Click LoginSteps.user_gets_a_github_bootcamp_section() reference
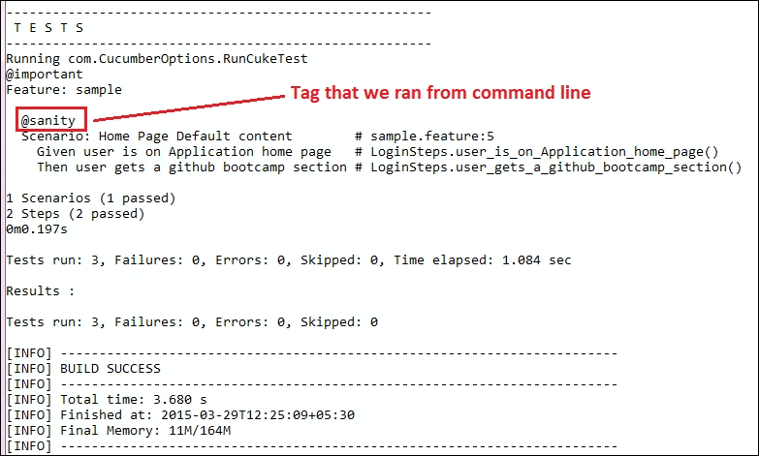Image resolution: width=759 pixels, height=456 pixels. 556,167
